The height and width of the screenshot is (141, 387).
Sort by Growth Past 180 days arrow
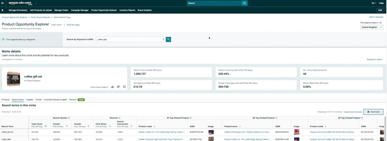pos(88,126)
